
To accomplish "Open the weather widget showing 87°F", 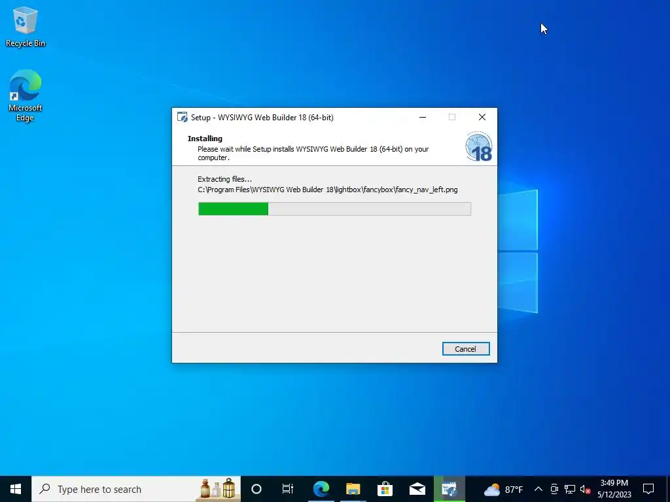I will [x=503, y=489].
